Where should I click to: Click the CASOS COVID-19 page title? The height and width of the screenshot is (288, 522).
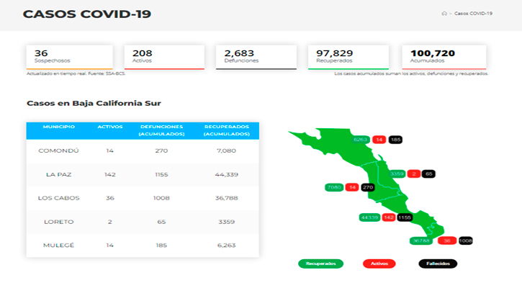click(87, 14)
